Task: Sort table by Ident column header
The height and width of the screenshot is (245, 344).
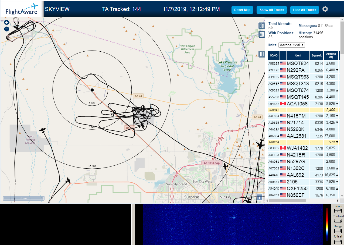Action: [298, 55]
